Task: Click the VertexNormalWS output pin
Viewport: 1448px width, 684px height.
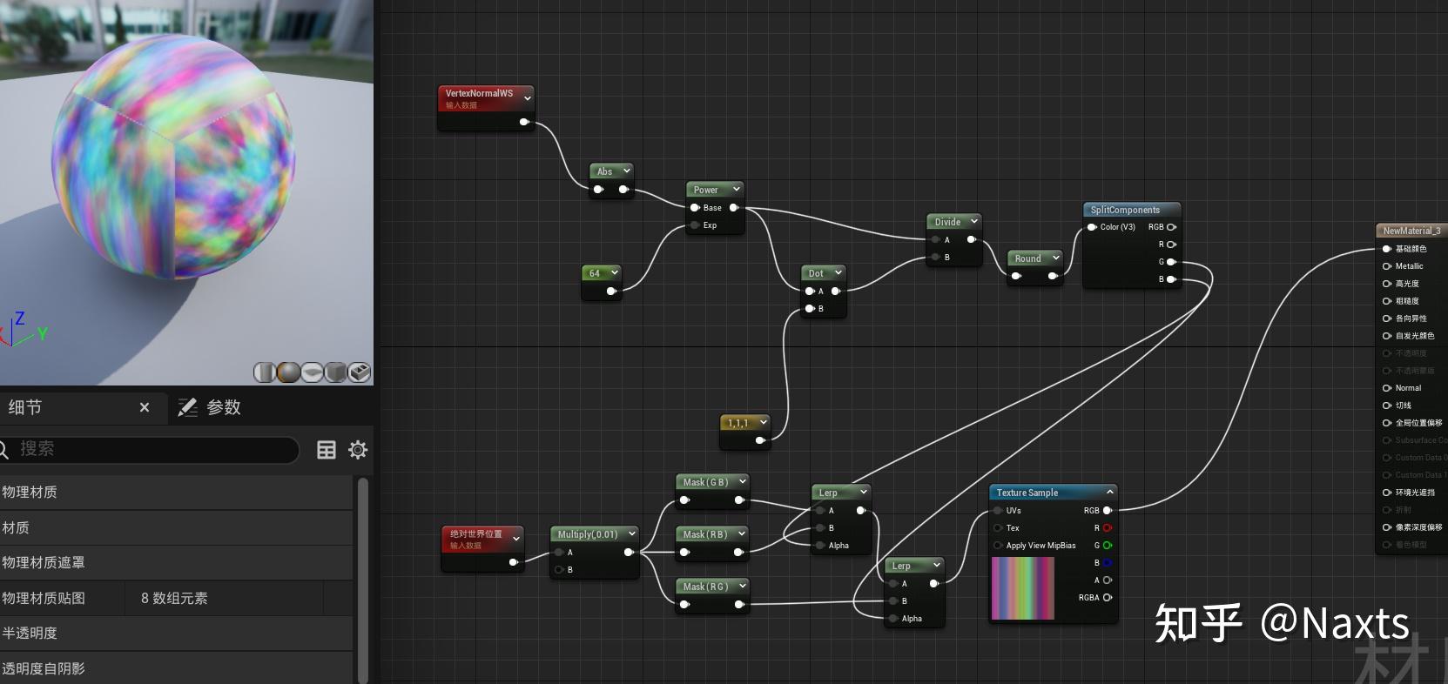Action: click(524, 122)
